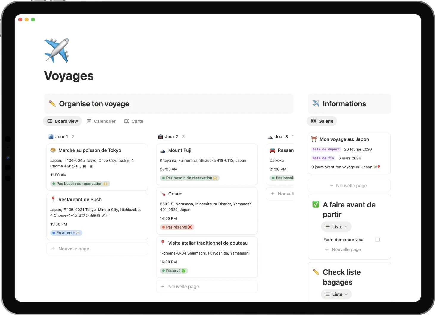Add Nouvelle page in Jour 1 column
This screenshot has width=435, height=315.
pos(97,249)
